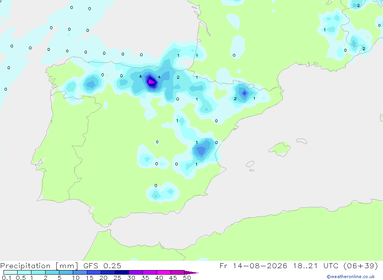
Task: Click the 30–35 mm legend color swatch
Action: pyautogui.click(x=136, y=272)
